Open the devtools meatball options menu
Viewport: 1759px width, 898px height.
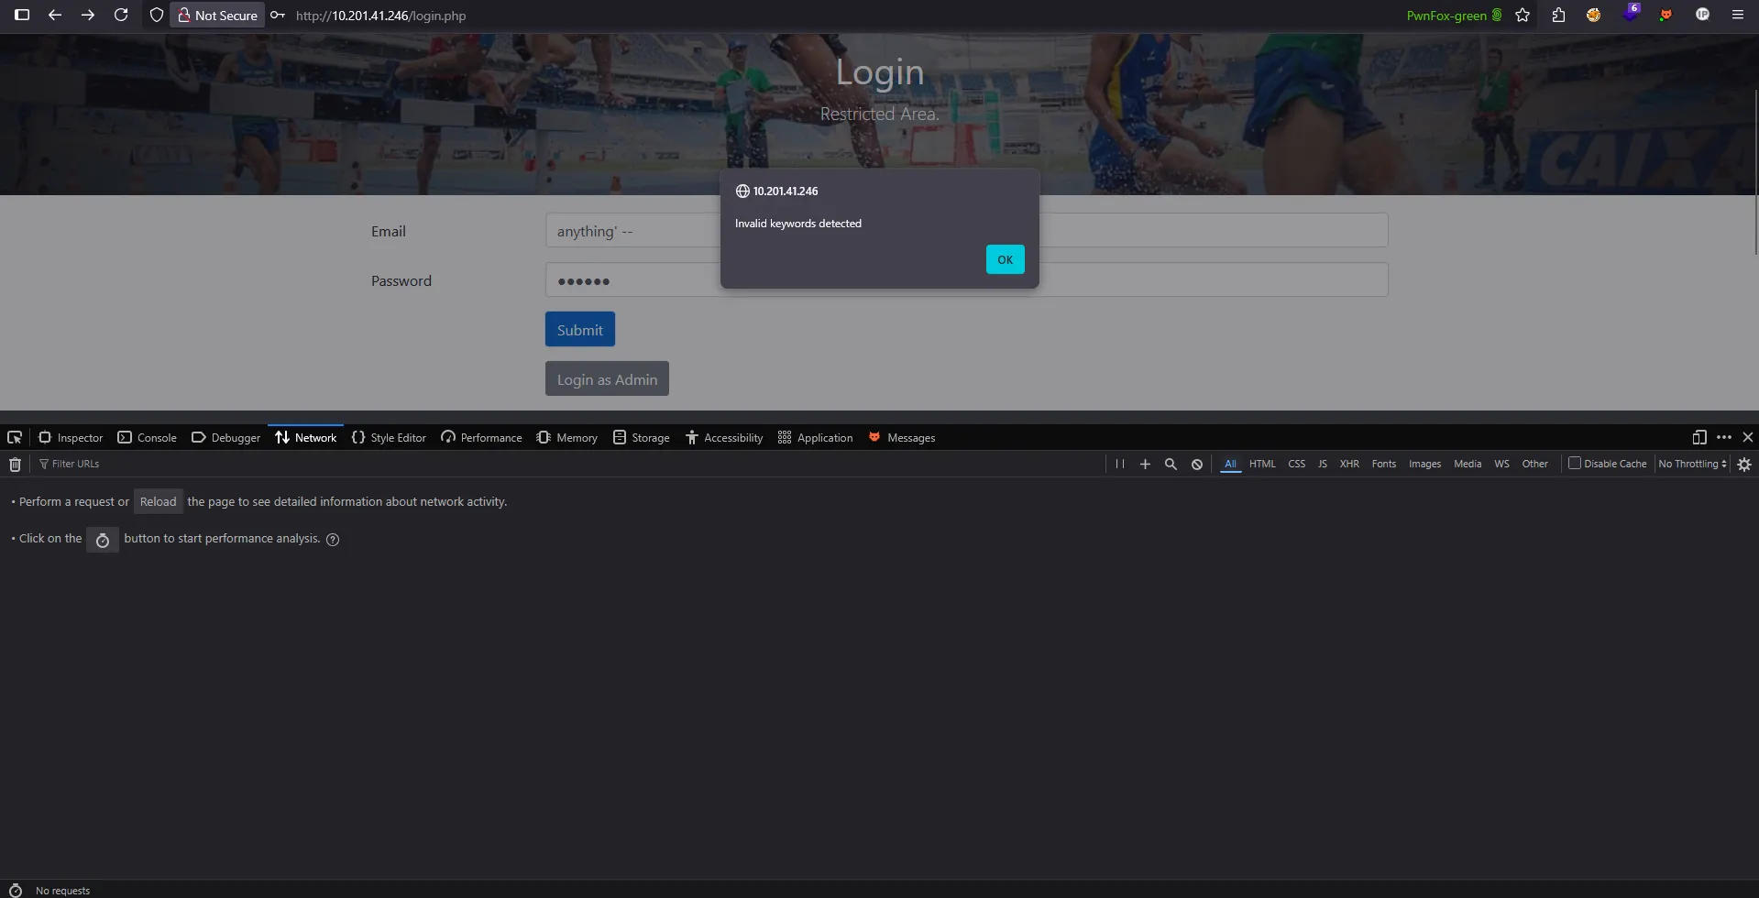[1724, 438]
